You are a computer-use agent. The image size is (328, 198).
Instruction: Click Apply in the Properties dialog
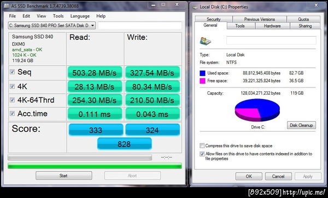coord(308,176)
